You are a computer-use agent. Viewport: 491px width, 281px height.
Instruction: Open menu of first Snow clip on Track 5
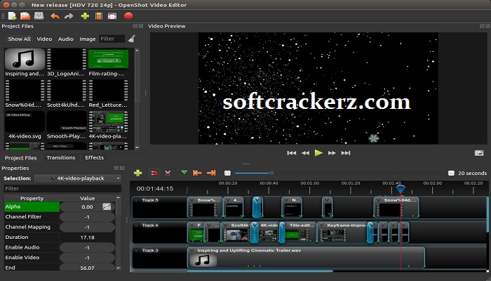click(x=191, y=200)
